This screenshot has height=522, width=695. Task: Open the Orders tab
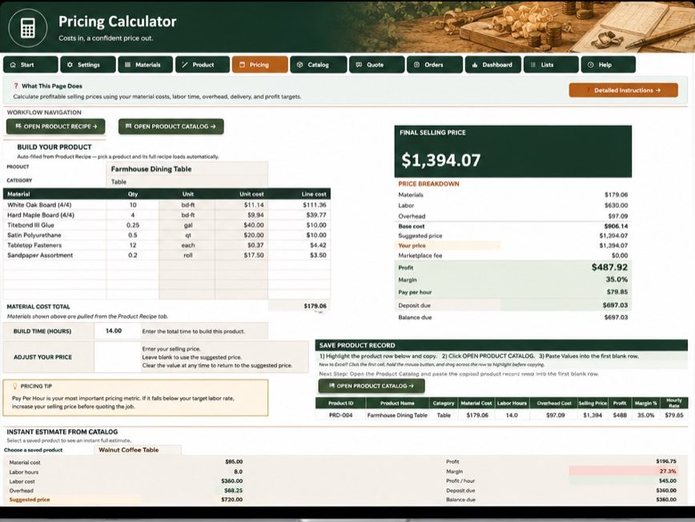tap(435, 65)
